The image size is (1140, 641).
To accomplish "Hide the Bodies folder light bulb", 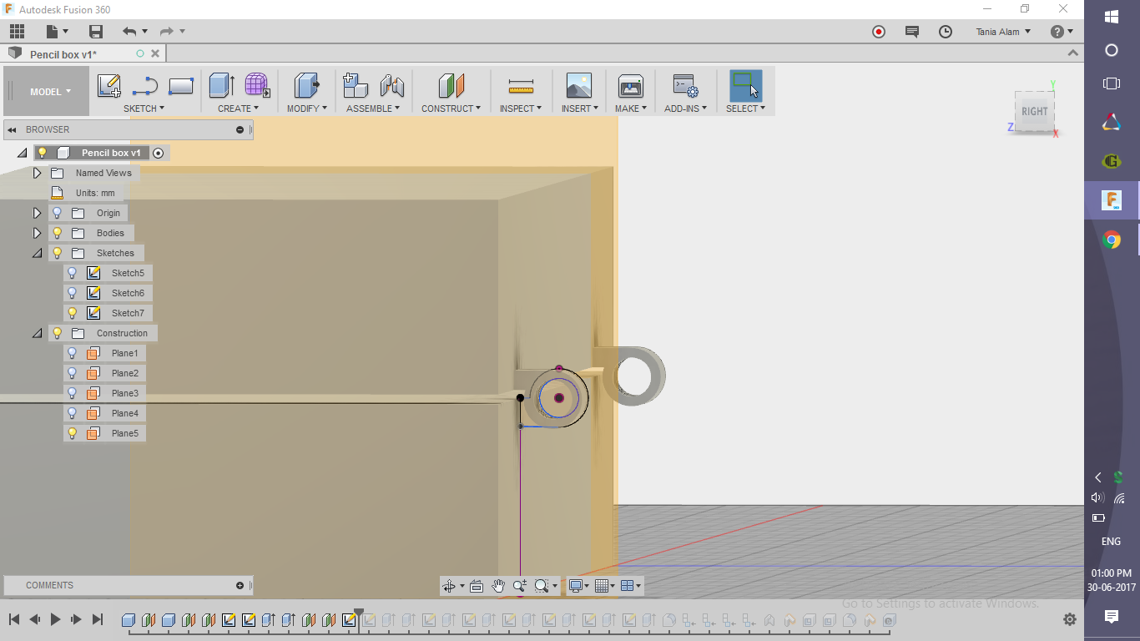I will pos(58,233).
